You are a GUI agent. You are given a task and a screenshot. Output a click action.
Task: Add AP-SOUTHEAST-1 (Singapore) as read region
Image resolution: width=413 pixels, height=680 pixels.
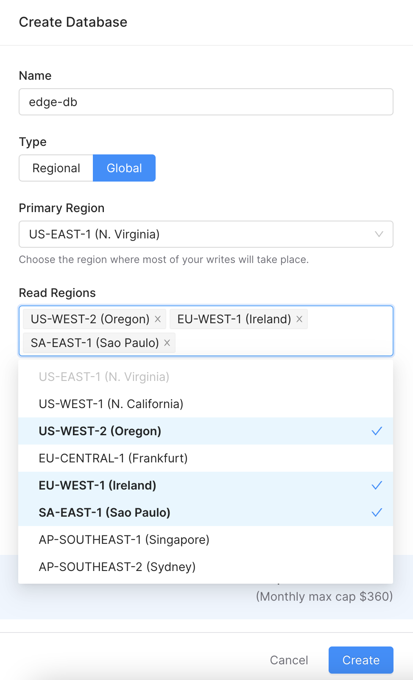pos(124,540)
